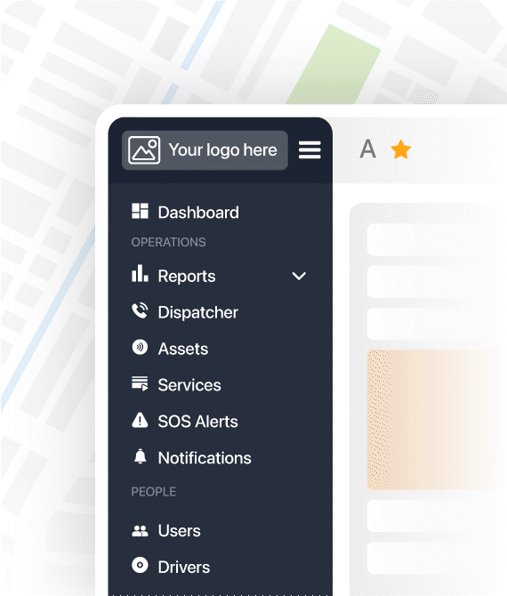This screenshot has width=507, height=596.
Task: Click the Reports bar chart icon
Action: click(140, 274)
